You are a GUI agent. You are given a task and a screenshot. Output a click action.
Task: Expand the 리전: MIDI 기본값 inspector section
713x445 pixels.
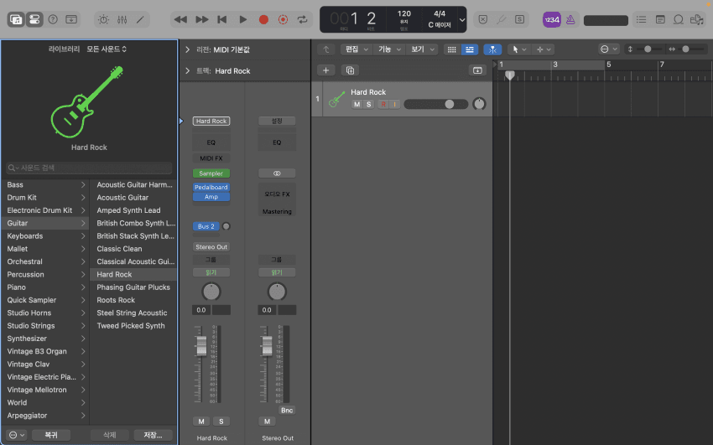click(x=187, y=50)
